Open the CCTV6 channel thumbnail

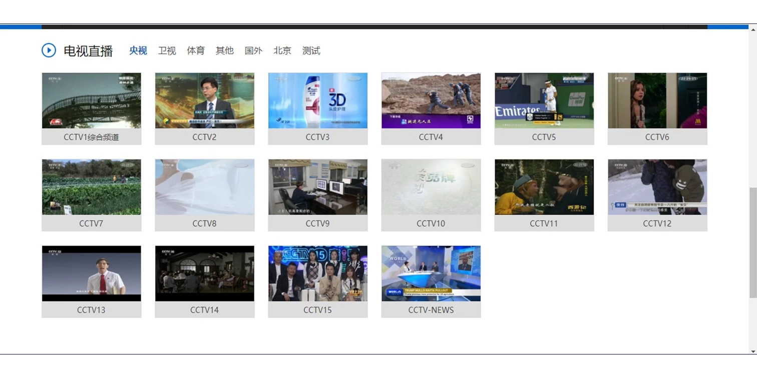(x=657, y=100)
